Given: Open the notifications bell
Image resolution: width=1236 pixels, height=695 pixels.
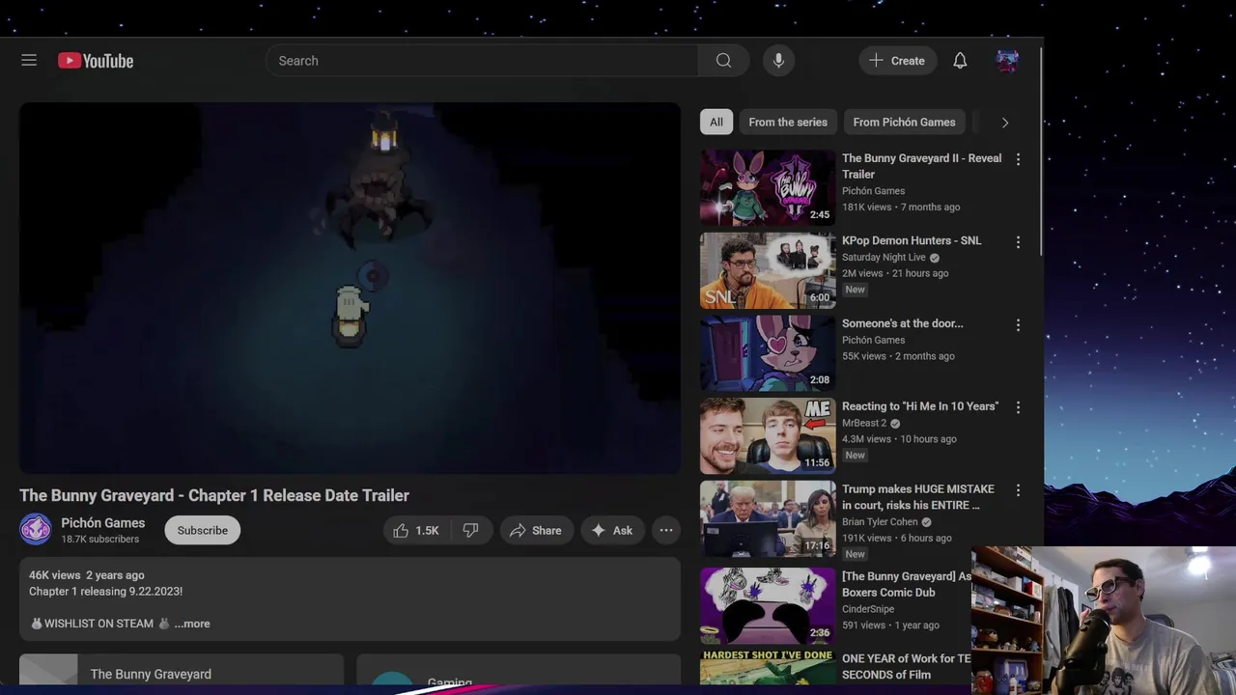Looking at the screenshot, I should [960, 61].
